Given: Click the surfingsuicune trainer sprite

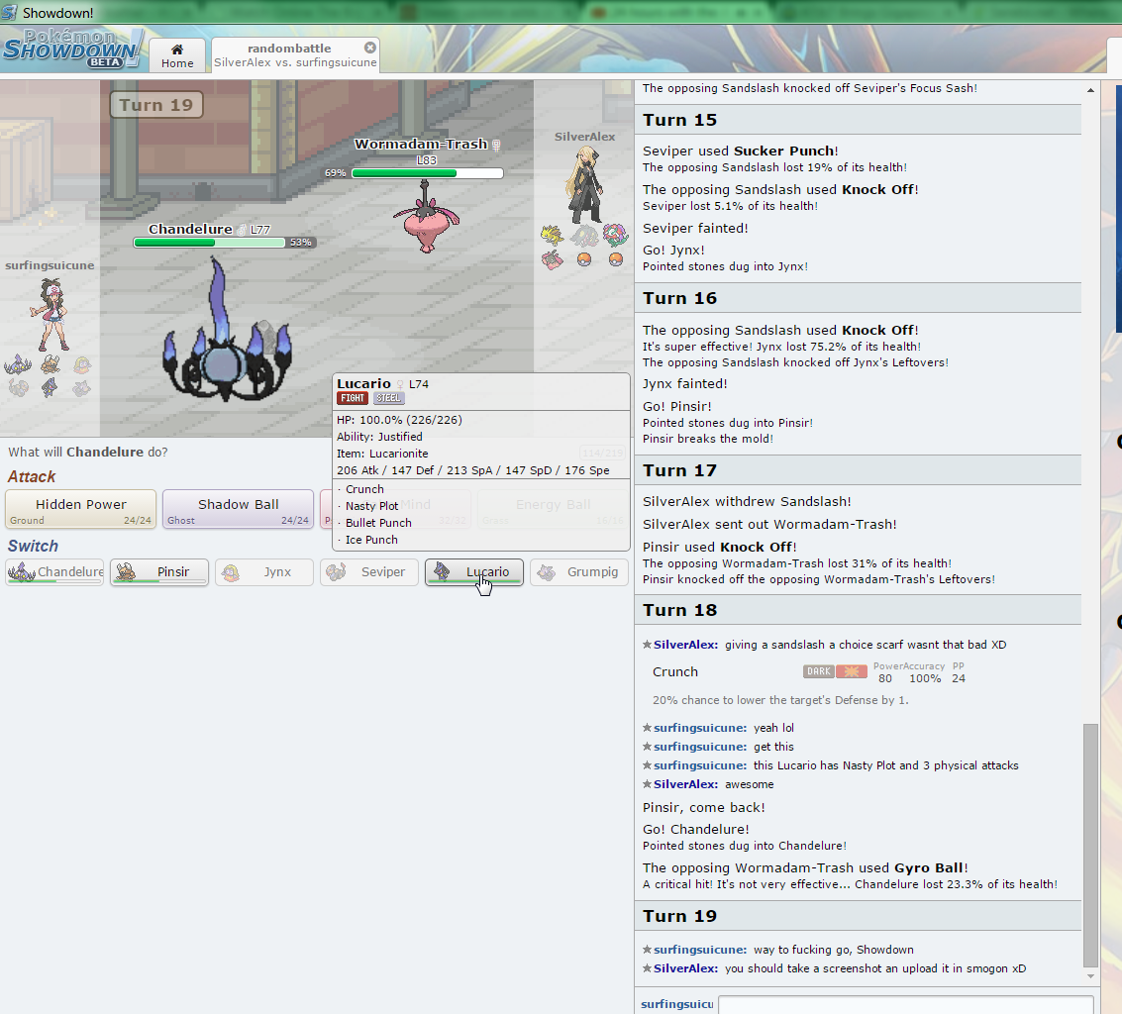Looking at the screenshot, I should point(50,314).
